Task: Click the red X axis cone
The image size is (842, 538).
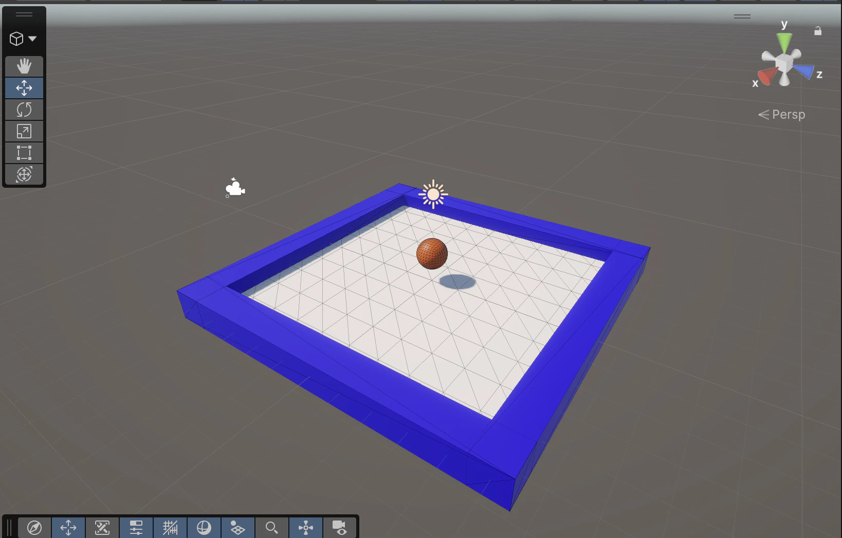Action: point(766,76)
